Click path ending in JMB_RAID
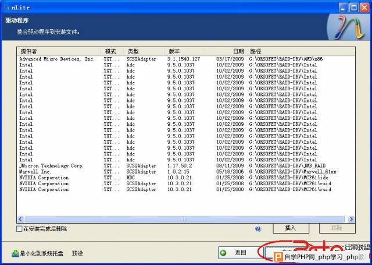This screenshot has height=265, width=372. [287, 165]
